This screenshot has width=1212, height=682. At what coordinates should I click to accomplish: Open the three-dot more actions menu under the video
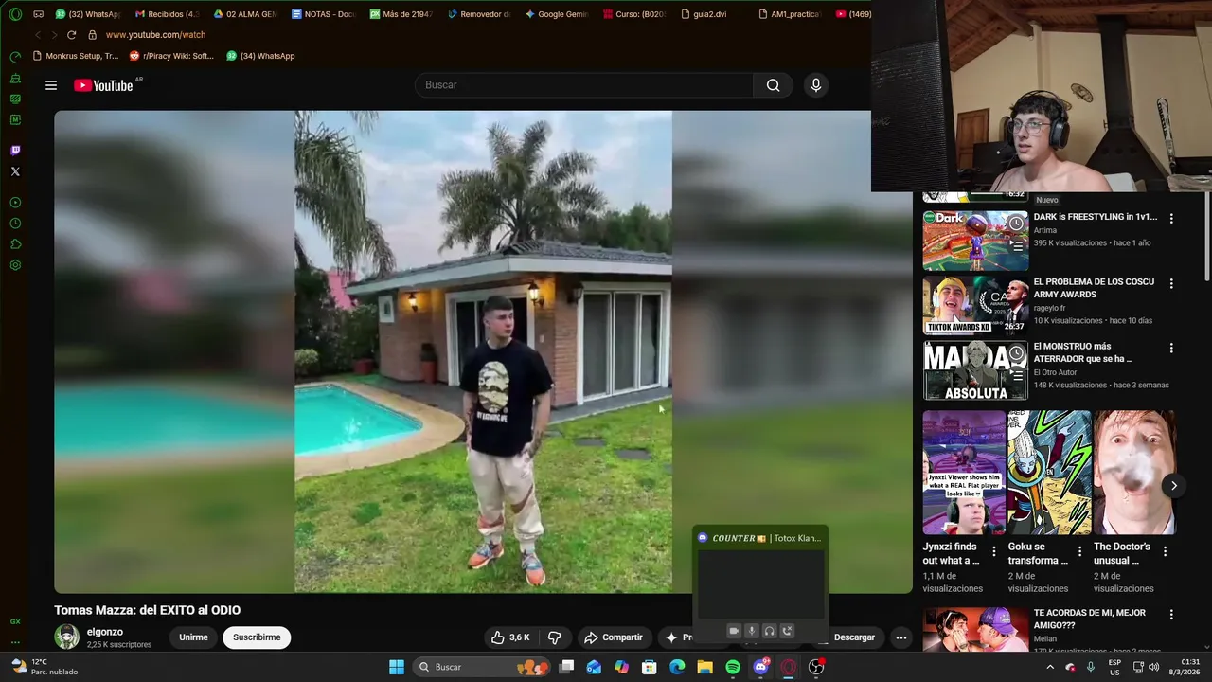point(901,637)
